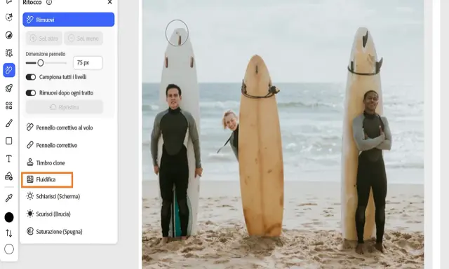
Task: Open the white background color swatch
Action: (9, 249)
